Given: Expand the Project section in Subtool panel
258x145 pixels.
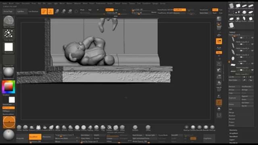Looking at the screenshot, I should (231, 122).
